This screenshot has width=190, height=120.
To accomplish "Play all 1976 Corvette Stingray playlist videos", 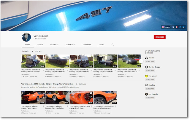I will click(81, 84).
